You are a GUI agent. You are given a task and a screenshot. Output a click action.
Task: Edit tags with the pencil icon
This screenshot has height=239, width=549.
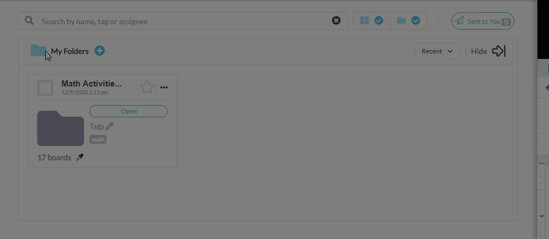tap(110, 126)
